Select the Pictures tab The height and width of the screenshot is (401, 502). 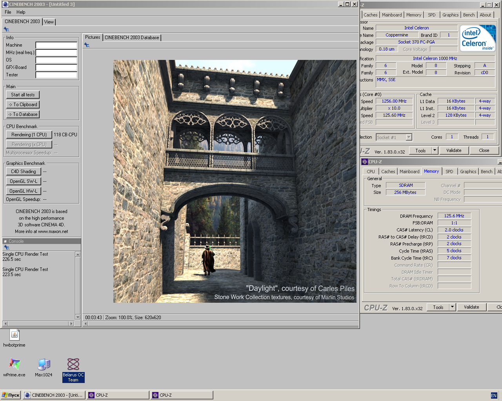(93, 37)
